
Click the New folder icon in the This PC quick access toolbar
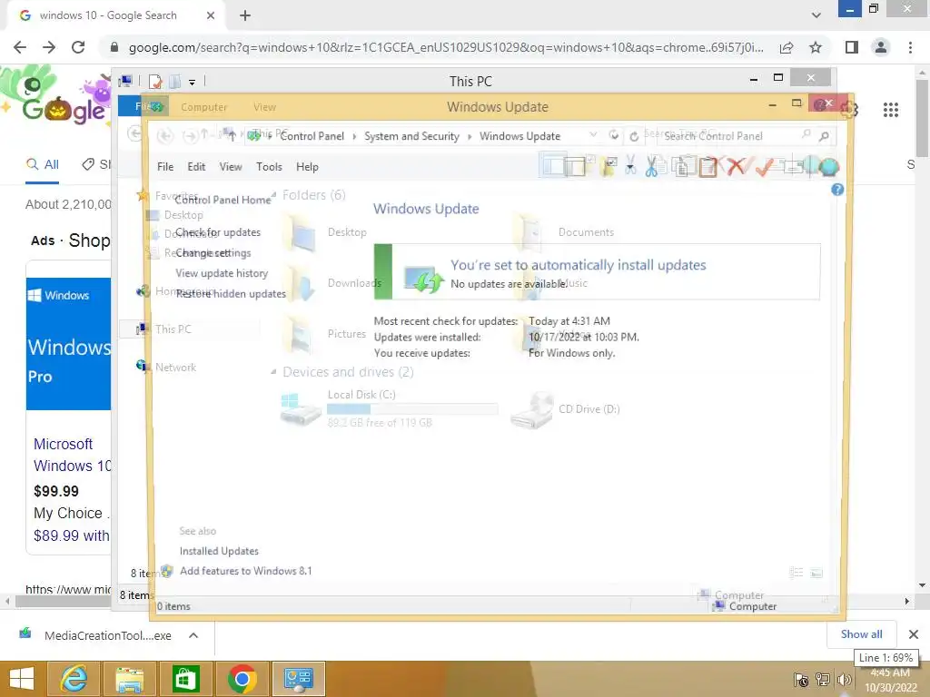pyautogui.click(x=175, y=82)
